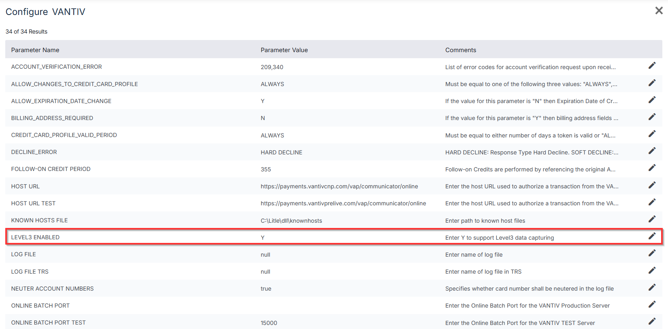
Task: Click the name cell reading exactly ONLINE BATCH PORT
Action: pos(40,306)
